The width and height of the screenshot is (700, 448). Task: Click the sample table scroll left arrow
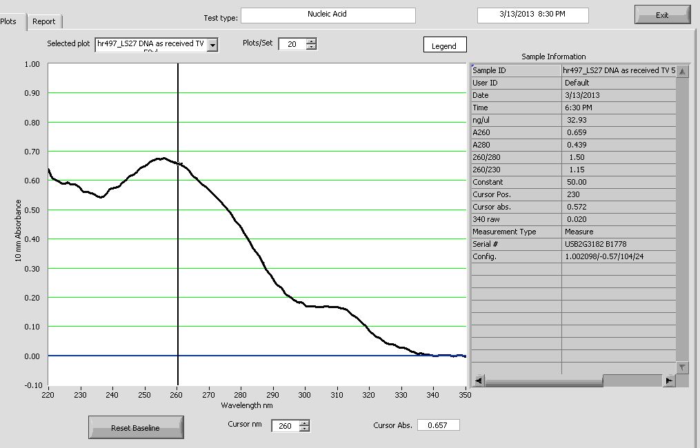pos(478,380)
